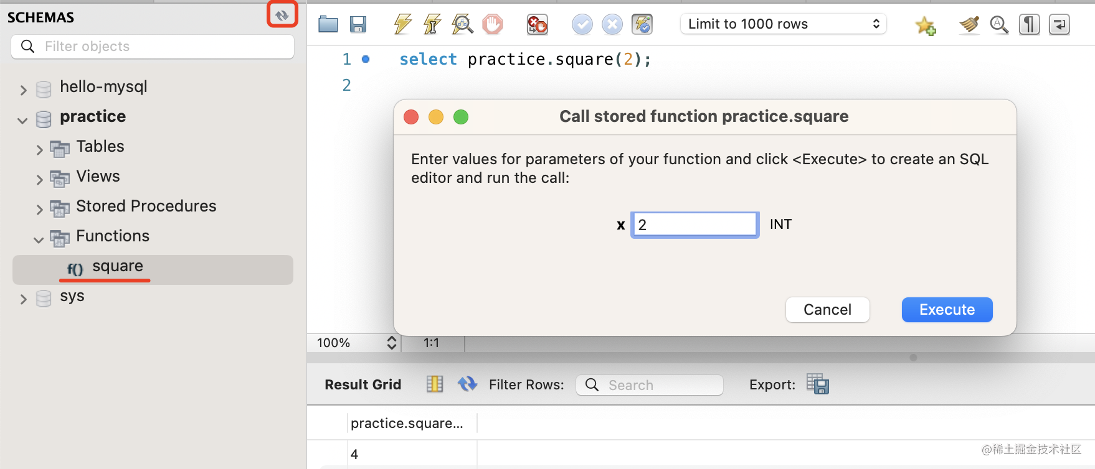Run Explain plan for the statement

(x=462, y=24)
